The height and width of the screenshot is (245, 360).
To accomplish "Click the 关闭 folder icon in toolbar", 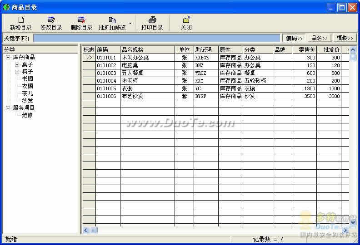I will click(x=186, y=20).
